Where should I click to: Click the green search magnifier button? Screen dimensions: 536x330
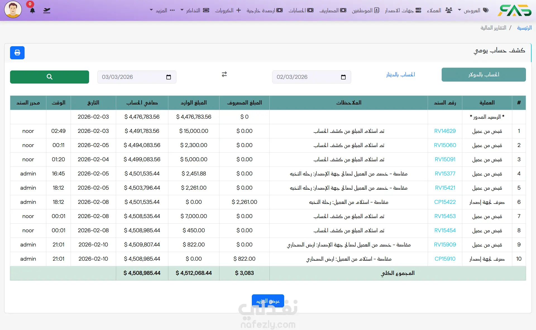[49, 77]
